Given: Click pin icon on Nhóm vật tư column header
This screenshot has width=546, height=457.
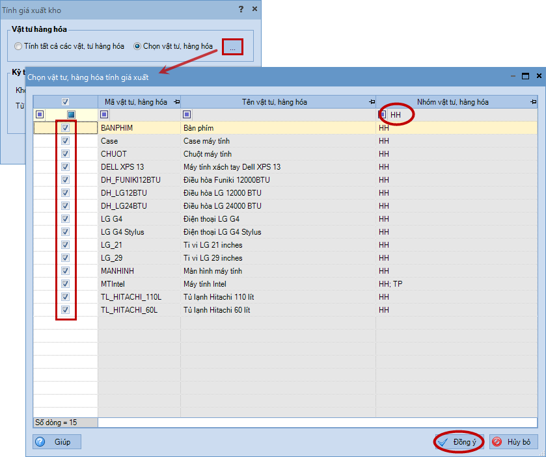Looking at the screenshot, I should [x=533, y=102].
